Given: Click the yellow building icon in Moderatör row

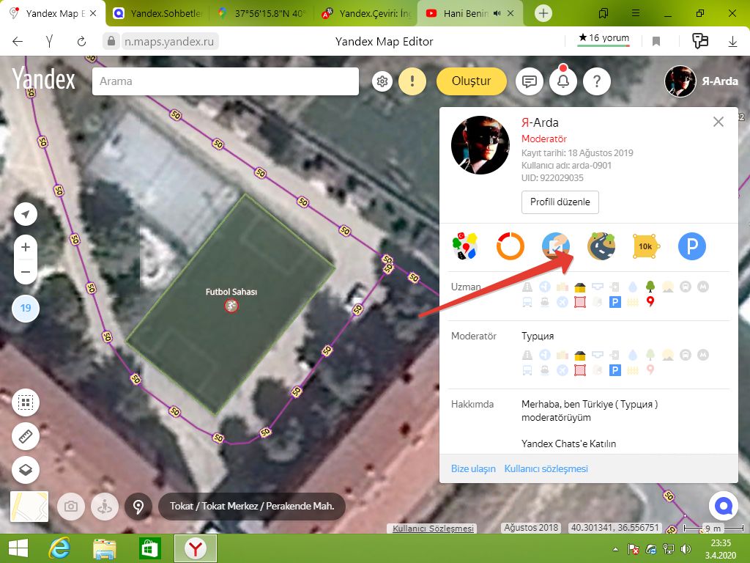Looking at the screenshot, I should 580,356.
